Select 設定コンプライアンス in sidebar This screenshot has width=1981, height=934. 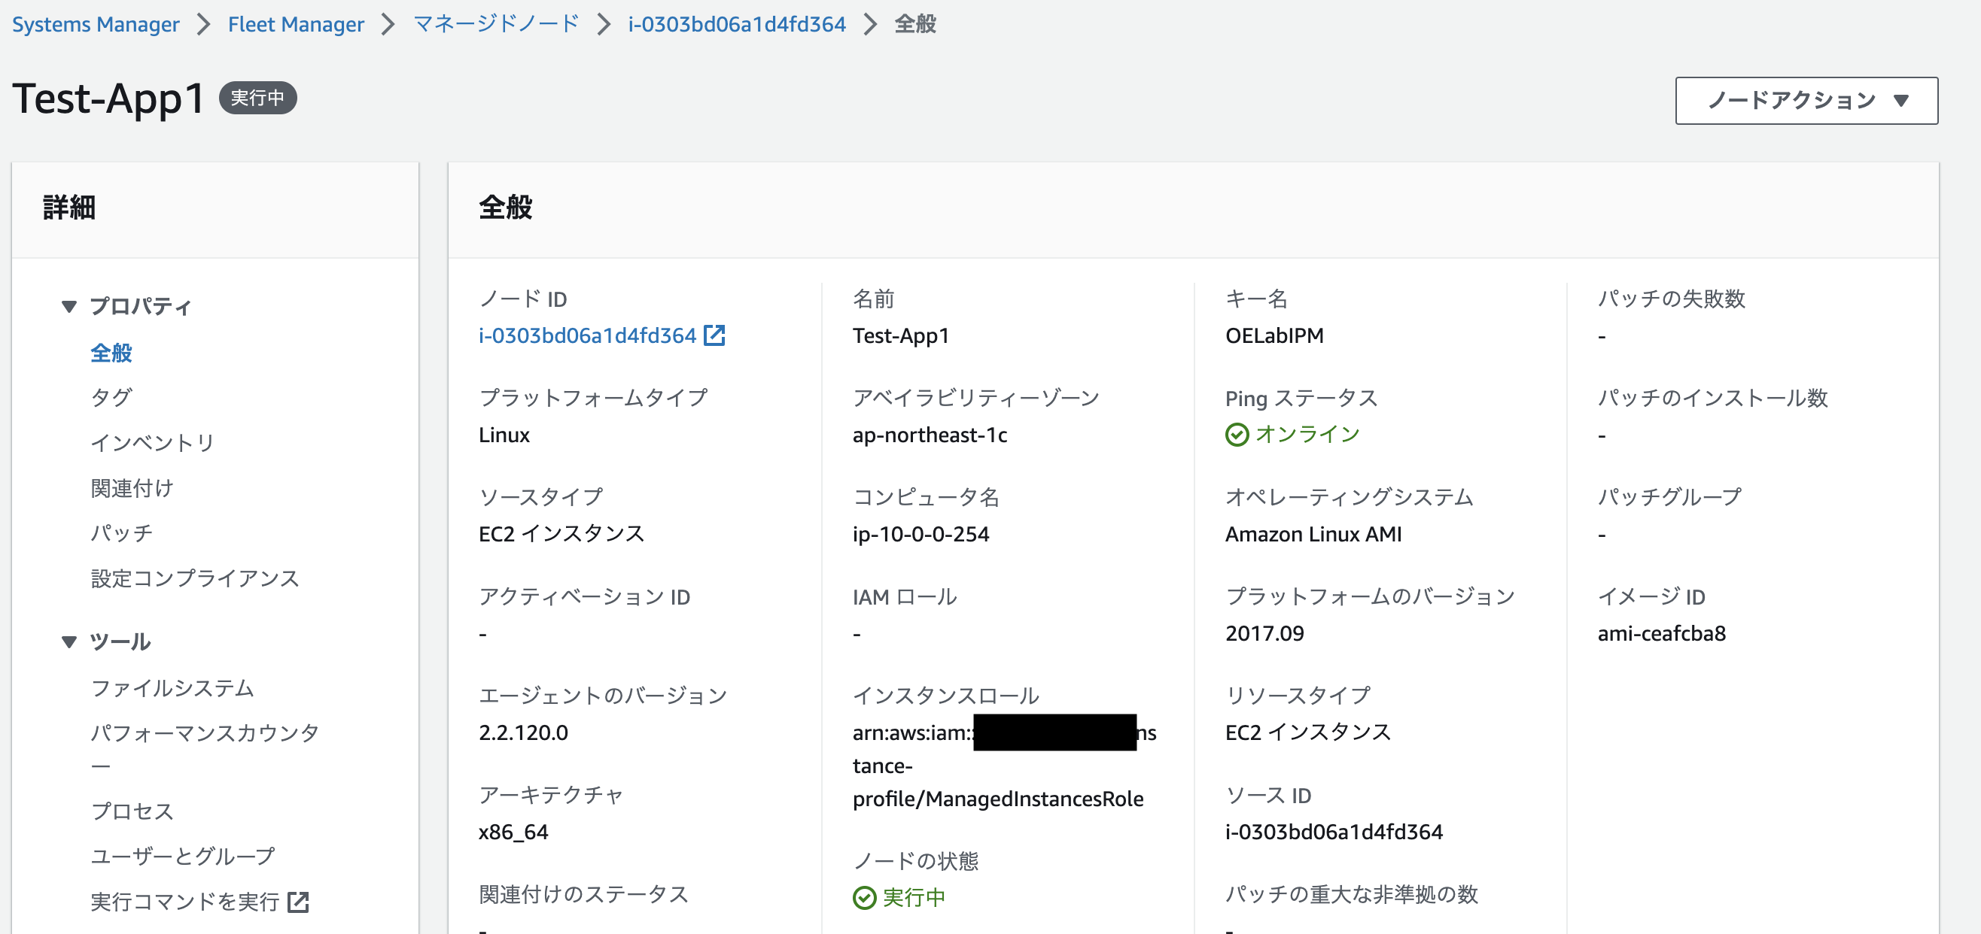194,578
